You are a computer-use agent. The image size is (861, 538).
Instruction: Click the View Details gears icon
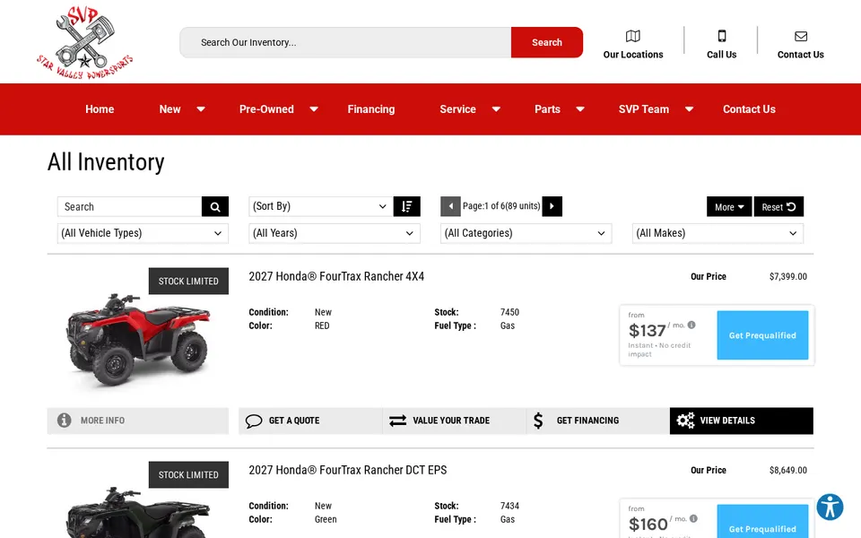pyautogui.click(x=685, y=421)
